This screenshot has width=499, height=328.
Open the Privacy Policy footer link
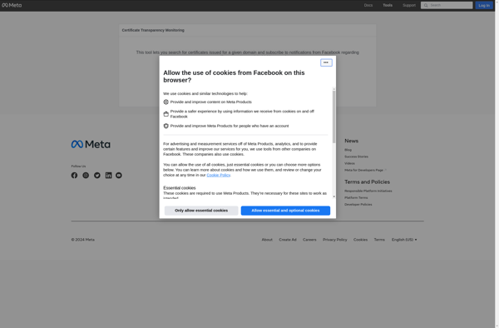pos(335,240)
